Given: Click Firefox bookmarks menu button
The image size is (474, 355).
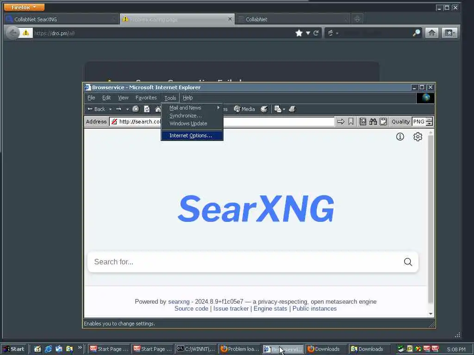Looking at the screenshot, I should click(449, 33).
